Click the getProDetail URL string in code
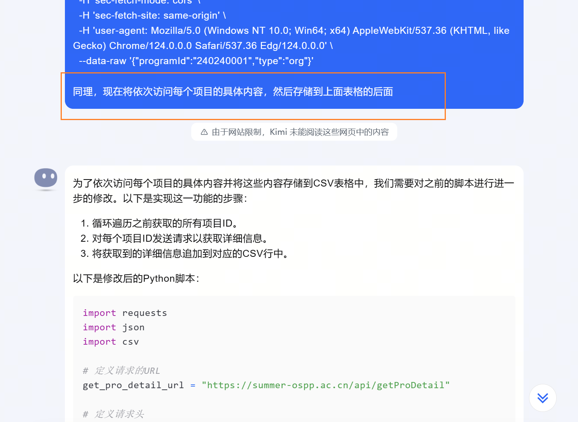 (x=326, y=385)
